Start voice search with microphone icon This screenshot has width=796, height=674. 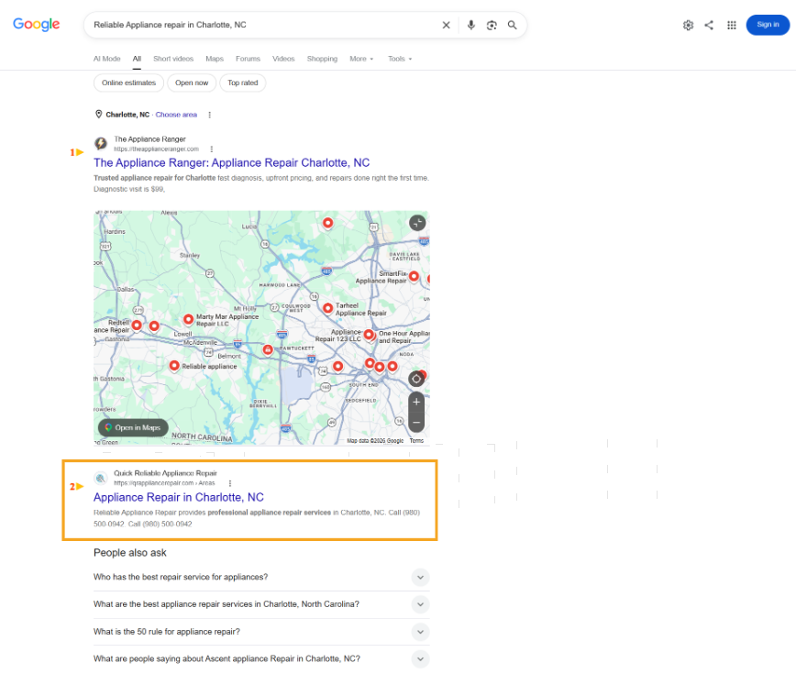tap(471, 25)
